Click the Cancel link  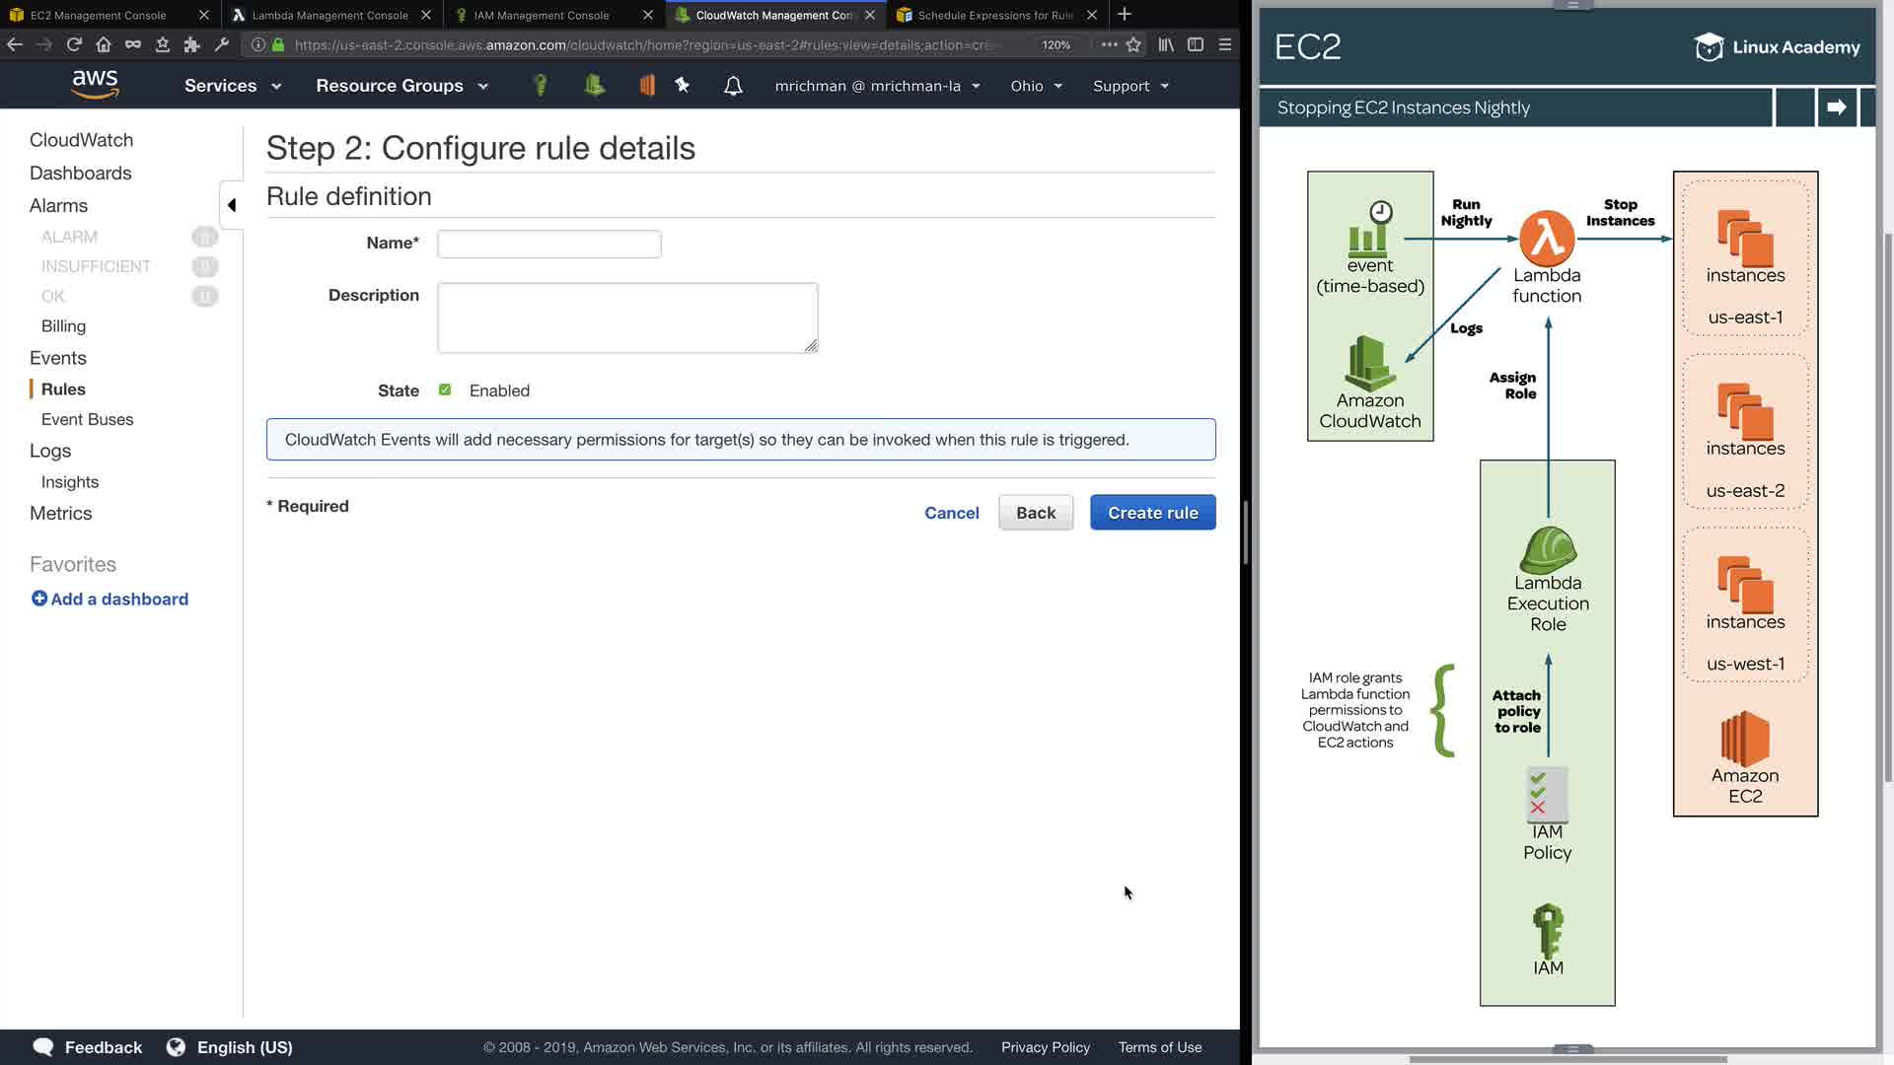tap(951, 513)
